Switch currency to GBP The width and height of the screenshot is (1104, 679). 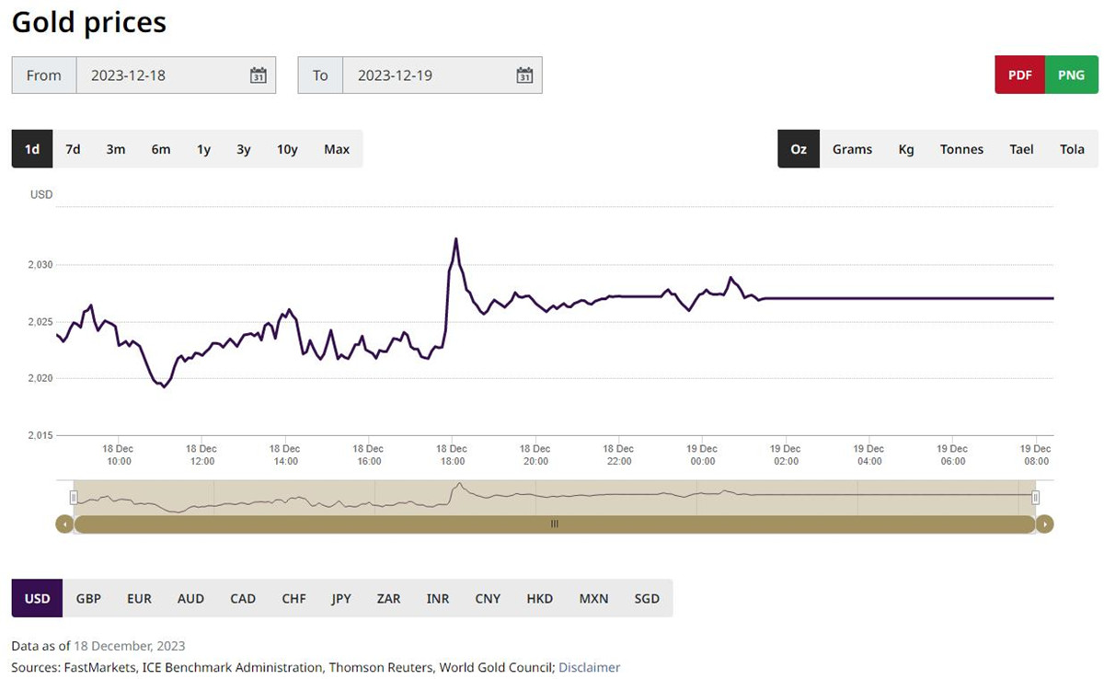[88, 598]
